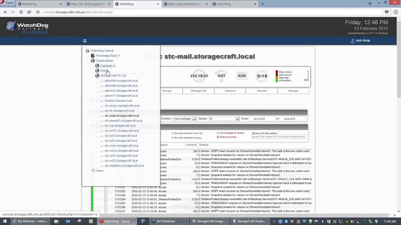Open File Explorer from the taskbar
The height and width of the screenshot is (225, 401).
pos(56,221)
